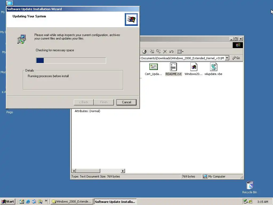
Task: Switch to Software Update Installa... taskbar button
Action: coord(115,202)
